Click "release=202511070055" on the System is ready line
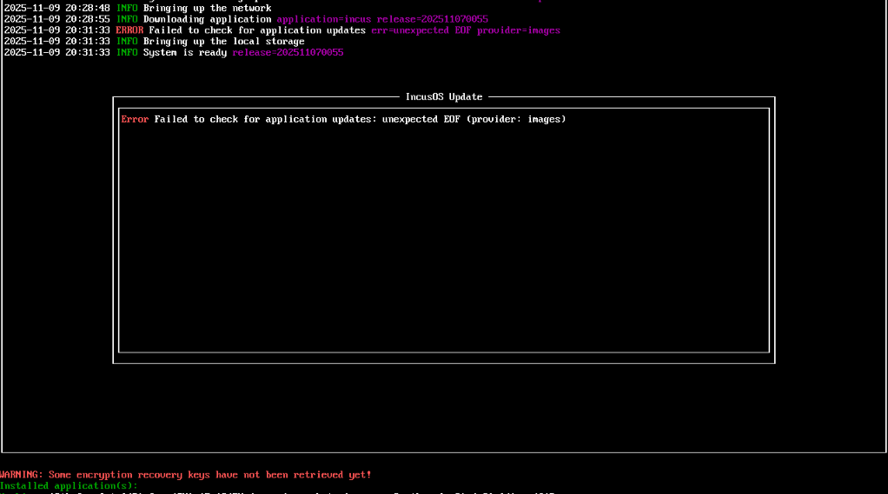This screenshot has width=888, height=494. (288, 53)
